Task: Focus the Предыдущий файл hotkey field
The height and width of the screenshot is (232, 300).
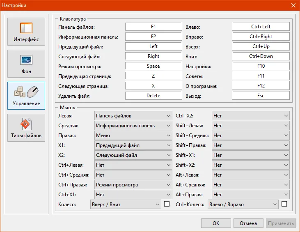Action: click(x=153, y=46)
